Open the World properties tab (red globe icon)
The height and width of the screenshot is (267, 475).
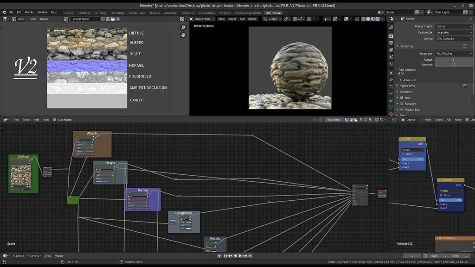pos(391,64)
